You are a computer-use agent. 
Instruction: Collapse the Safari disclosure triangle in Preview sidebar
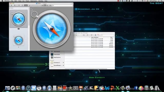click(x=10, y=8)
